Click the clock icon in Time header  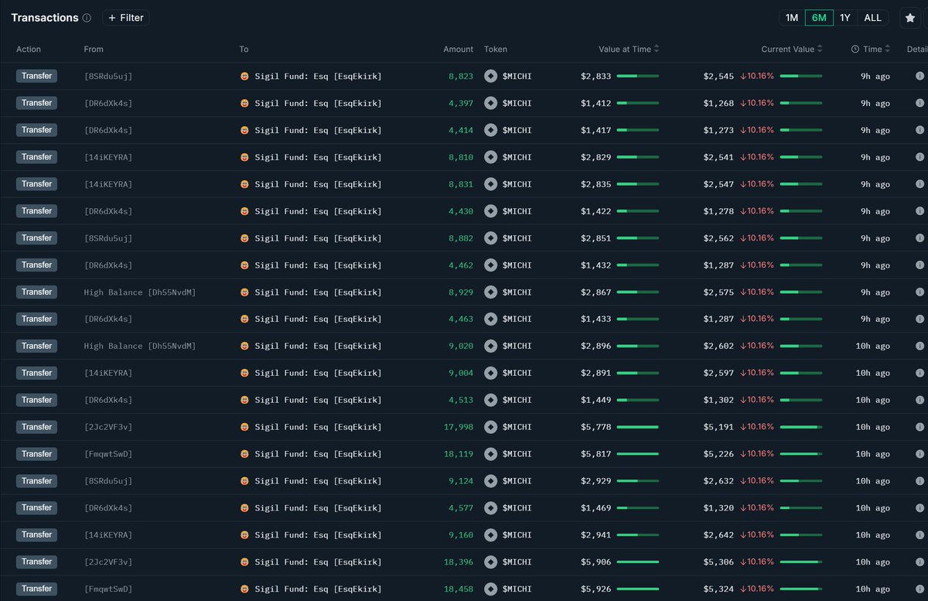click(x=855, y=50)
